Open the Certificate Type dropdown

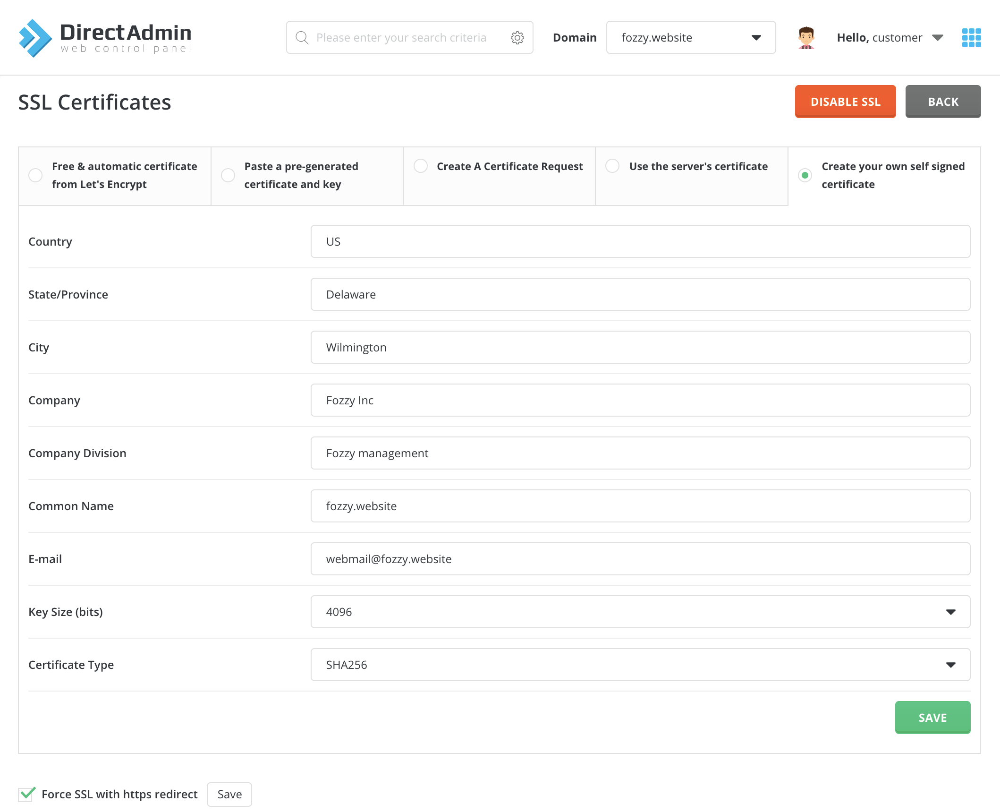pyautogui.click(x=640, y=665)
